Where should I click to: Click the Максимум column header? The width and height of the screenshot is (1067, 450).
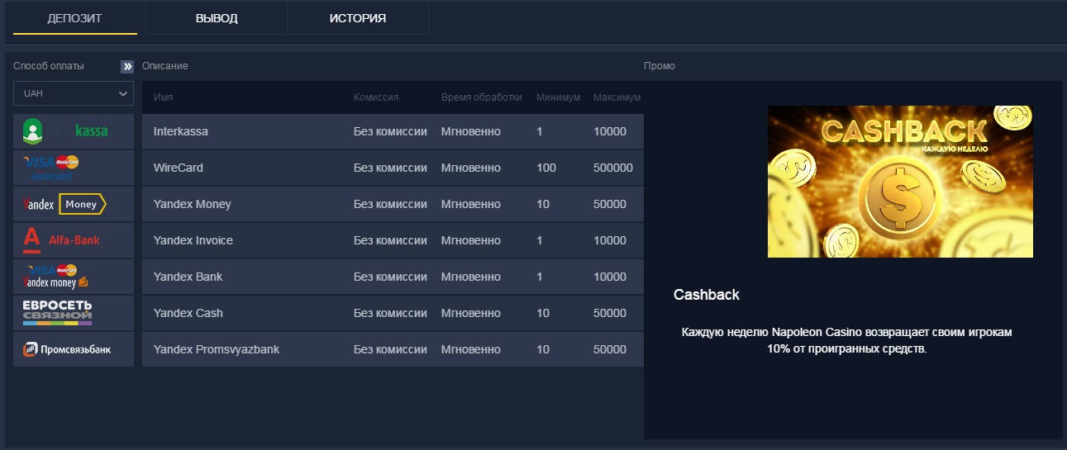pos(617,97)
